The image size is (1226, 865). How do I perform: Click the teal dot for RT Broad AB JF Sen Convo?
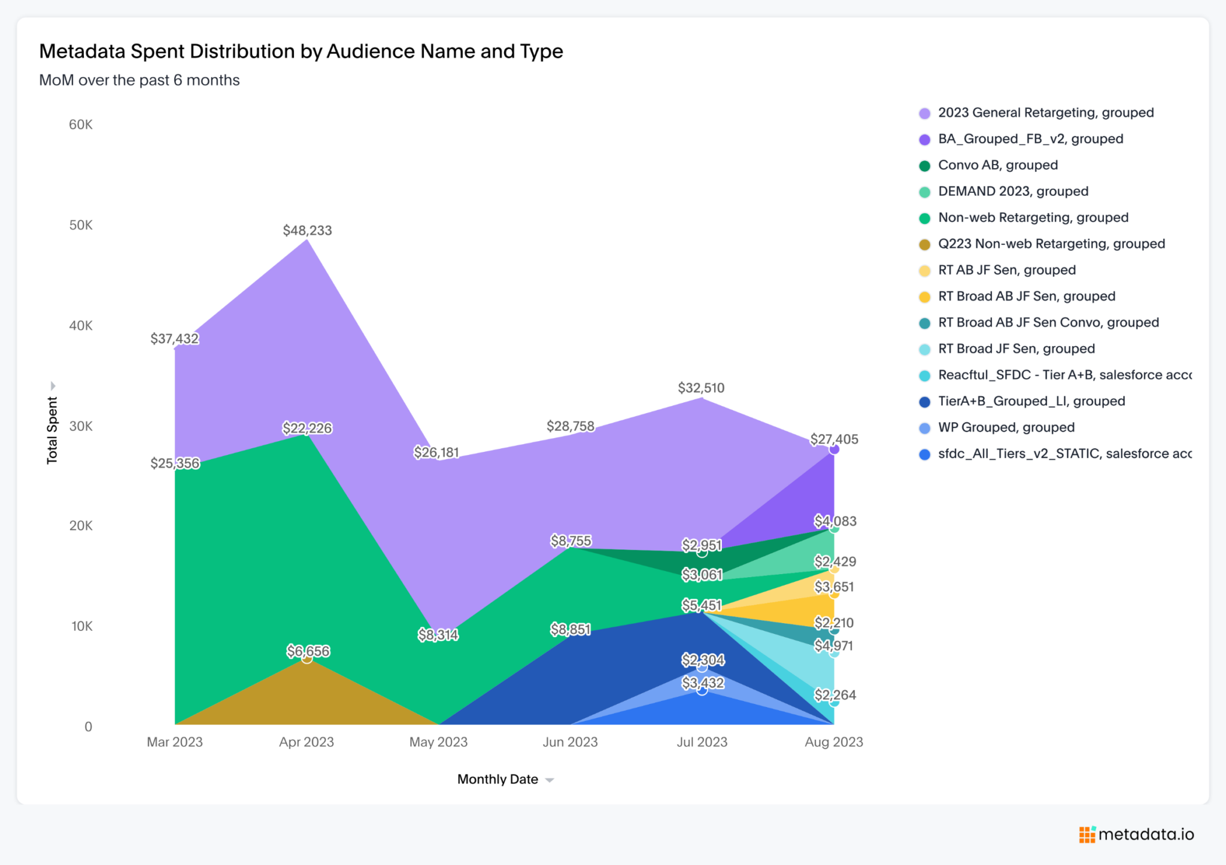pos(925,322)
